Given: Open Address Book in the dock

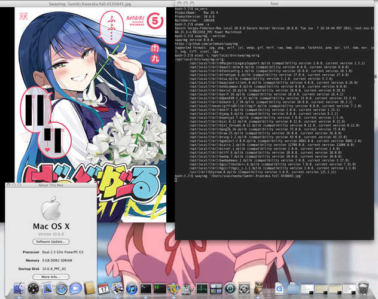Looking at the screenshot, I should (x=90, y=288).
